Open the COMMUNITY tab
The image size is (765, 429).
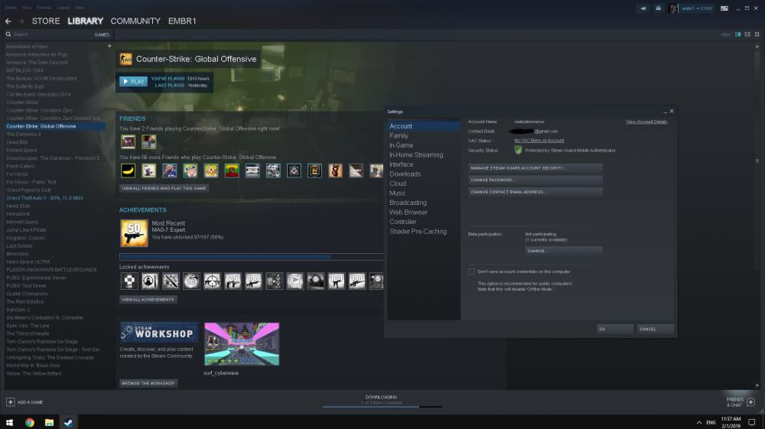(135, 21)
